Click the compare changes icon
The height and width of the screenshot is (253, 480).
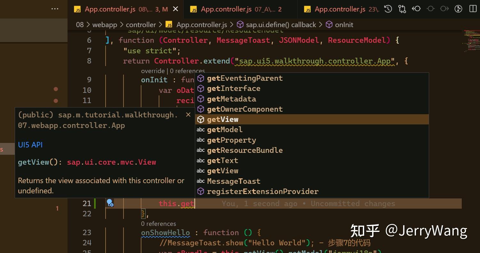402,9
